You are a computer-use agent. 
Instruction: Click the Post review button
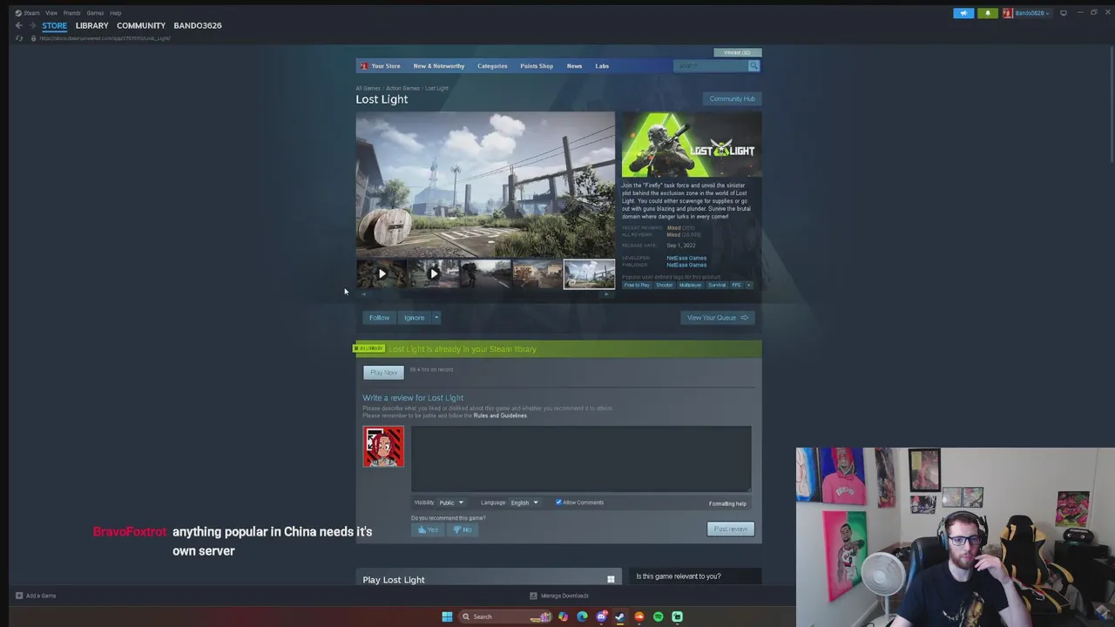click(x=731, y=529)
